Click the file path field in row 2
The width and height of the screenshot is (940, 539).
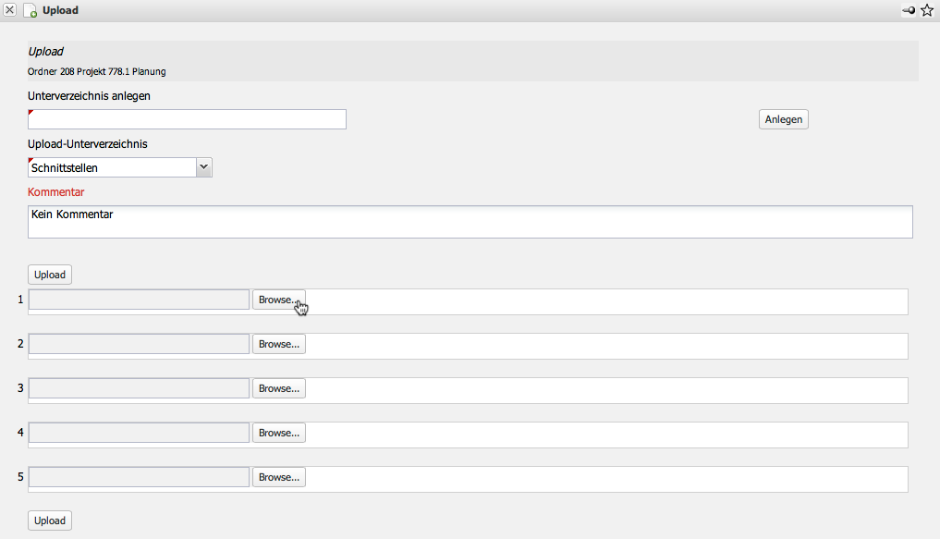(140, 344)
